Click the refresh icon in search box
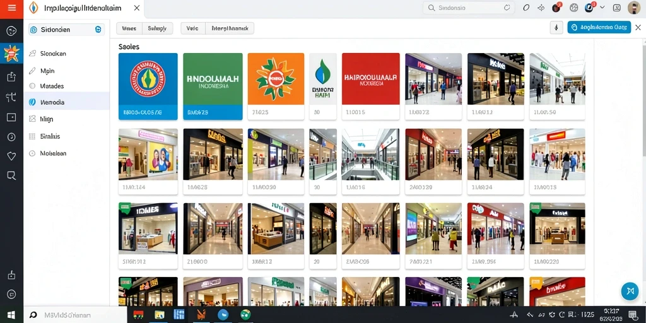This screenshot has width=646, height=323. click(507, 8)
